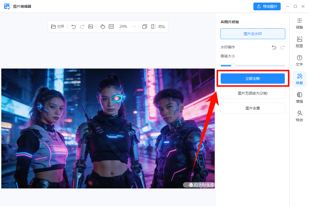Undo the last edit in the toolbar
Viewport: 309px width, 206px height.
click(x=73, y=26)
